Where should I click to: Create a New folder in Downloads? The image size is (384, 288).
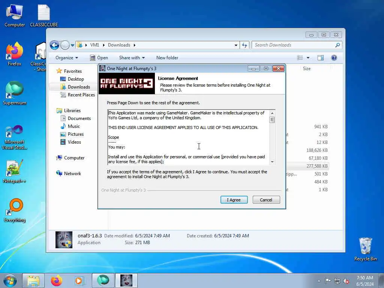pos(167,58)
